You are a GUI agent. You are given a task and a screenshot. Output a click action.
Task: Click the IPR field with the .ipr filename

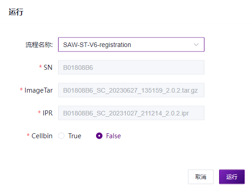pyautogui.click(x=131, y=113)
